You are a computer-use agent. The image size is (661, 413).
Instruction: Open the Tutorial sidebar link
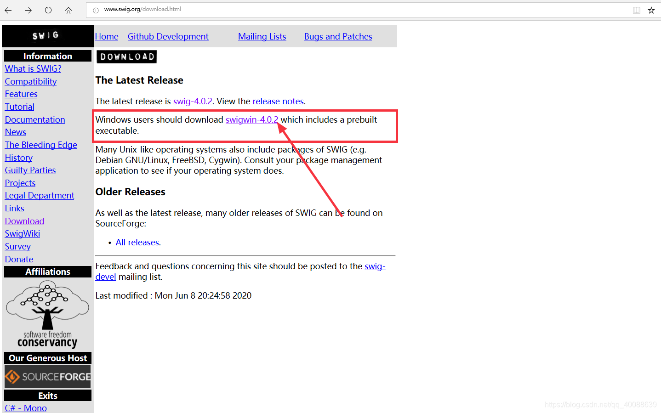19,107
